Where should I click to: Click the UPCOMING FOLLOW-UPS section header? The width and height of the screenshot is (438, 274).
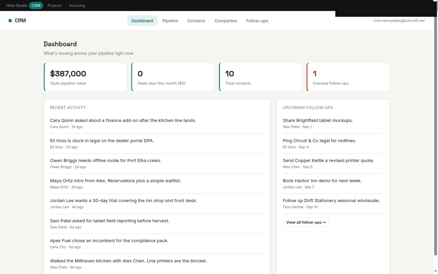(x=308, y=107)
